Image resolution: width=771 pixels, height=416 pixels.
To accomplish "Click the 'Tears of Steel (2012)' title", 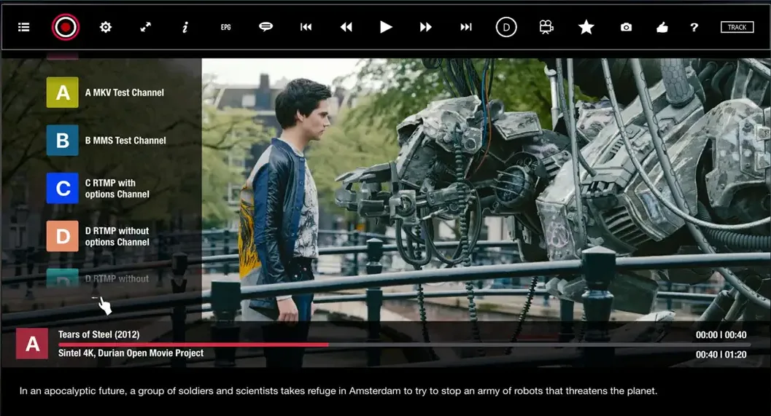I will click(98, 334).
